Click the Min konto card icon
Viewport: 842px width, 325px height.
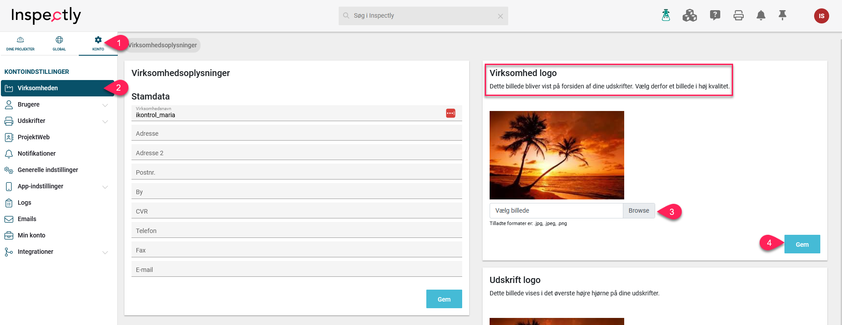point(9,235)
